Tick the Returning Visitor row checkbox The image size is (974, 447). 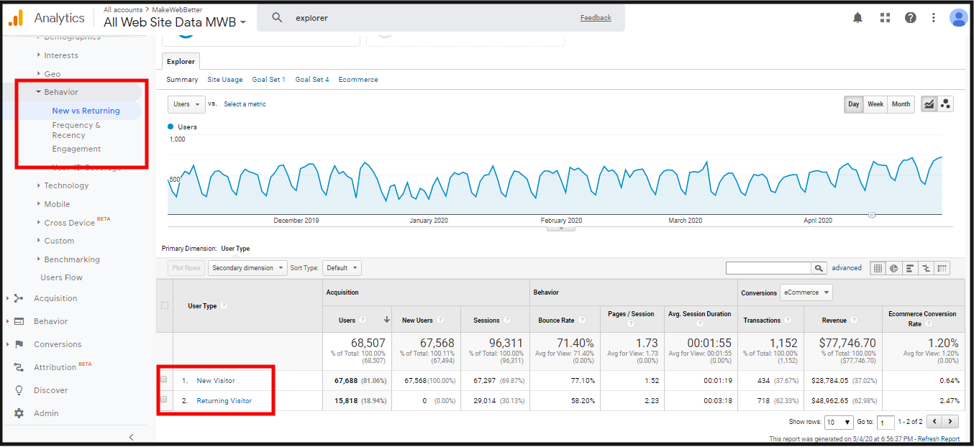click(164, 400)
